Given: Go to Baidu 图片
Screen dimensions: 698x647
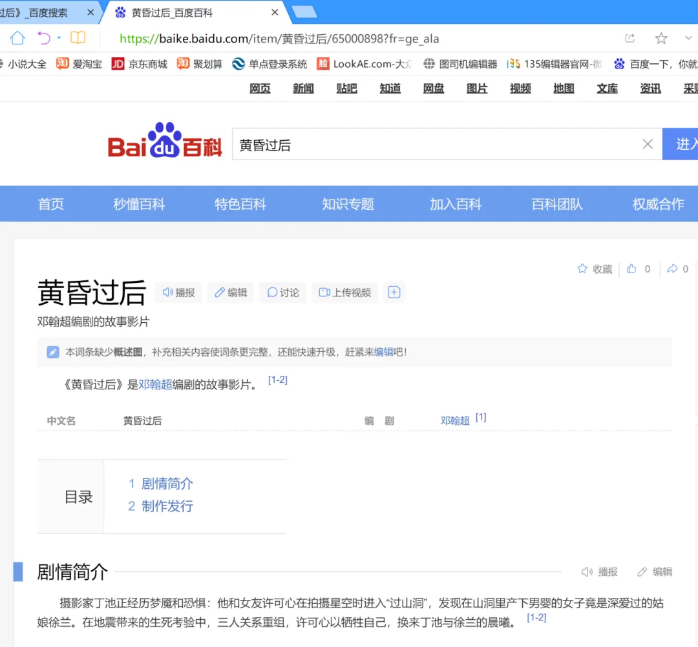Looking at the screenshot, I should 477,88.
